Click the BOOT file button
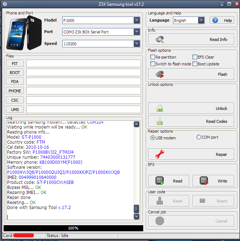Image resolution: width=240 pixels, height=241 pixels. click(15, 73)
